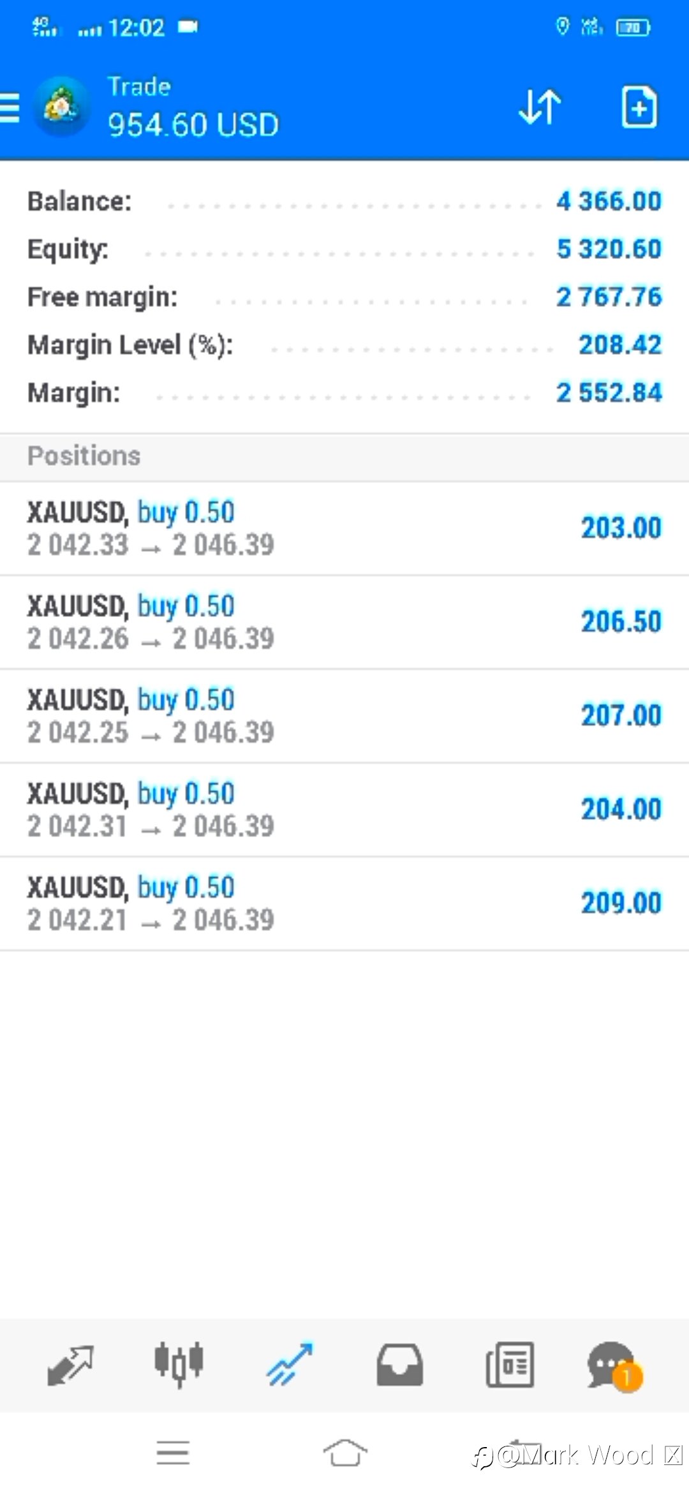689x1493 pixels.
Task: Open Messages with the chat bubble icon
Action: point(614,1365)
